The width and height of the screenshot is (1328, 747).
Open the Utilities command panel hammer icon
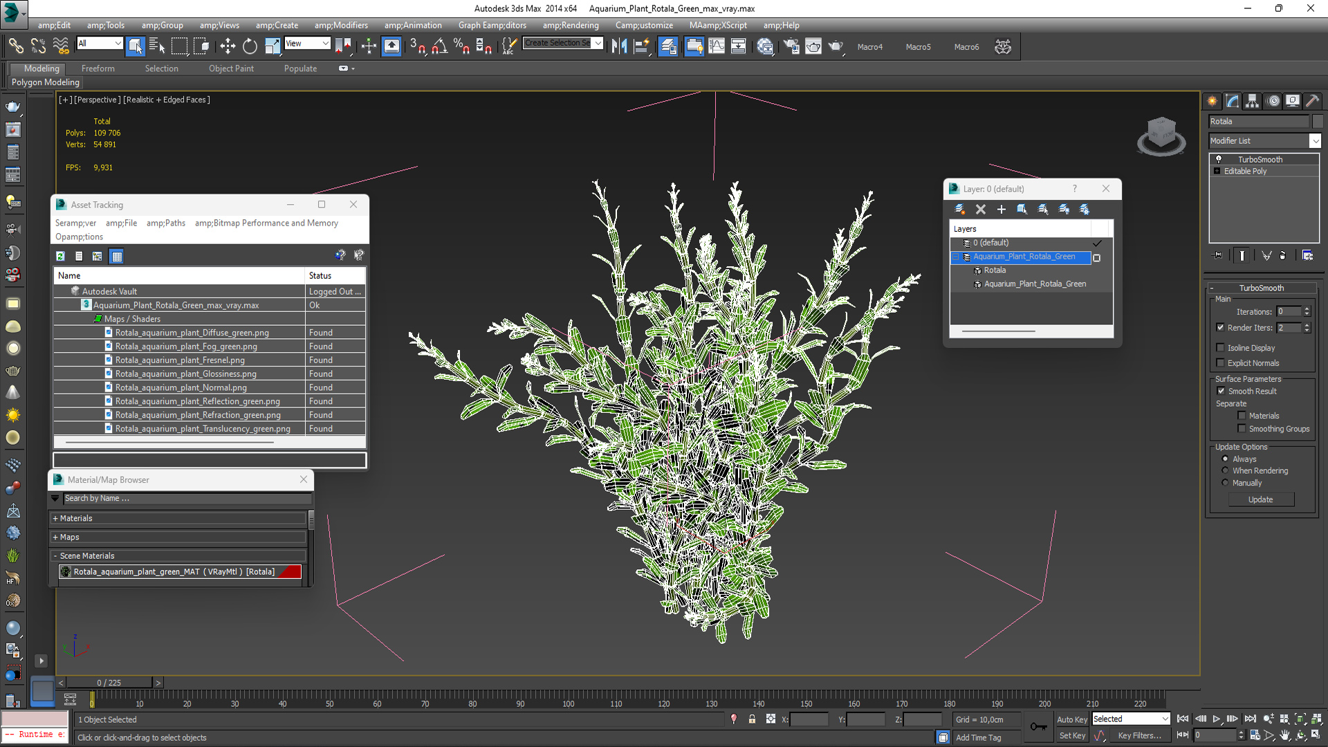[1312, 101]
